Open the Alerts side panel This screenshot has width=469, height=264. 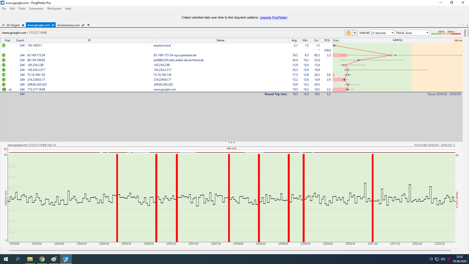click(x=465, y=33)
